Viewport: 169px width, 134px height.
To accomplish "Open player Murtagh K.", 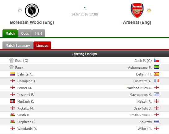I will 26,102.
